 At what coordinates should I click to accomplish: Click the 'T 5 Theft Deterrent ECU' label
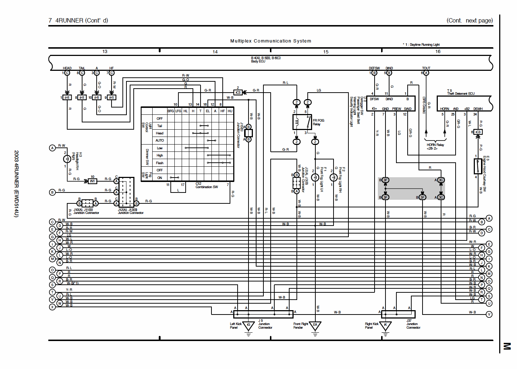click(x=461, y=92)
